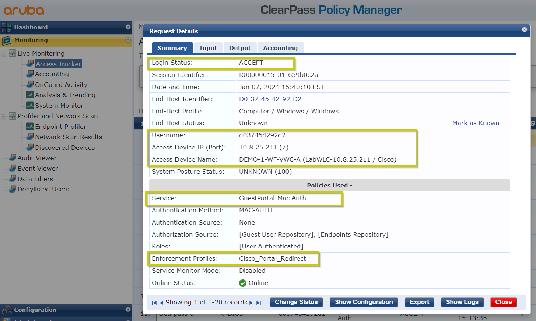Click the date Jan 07, 2024 15:40:10 EST
This screenshot has height=321, width=536.
coord(282,87)
